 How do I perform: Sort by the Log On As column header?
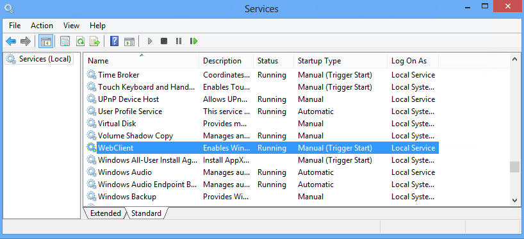coord(413,61)
